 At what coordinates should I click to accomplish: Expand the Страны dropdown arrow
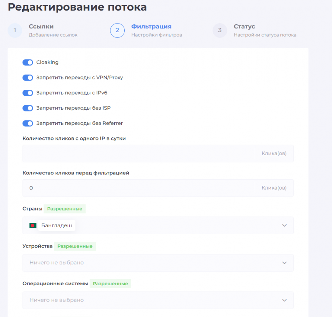coord(284,225)
